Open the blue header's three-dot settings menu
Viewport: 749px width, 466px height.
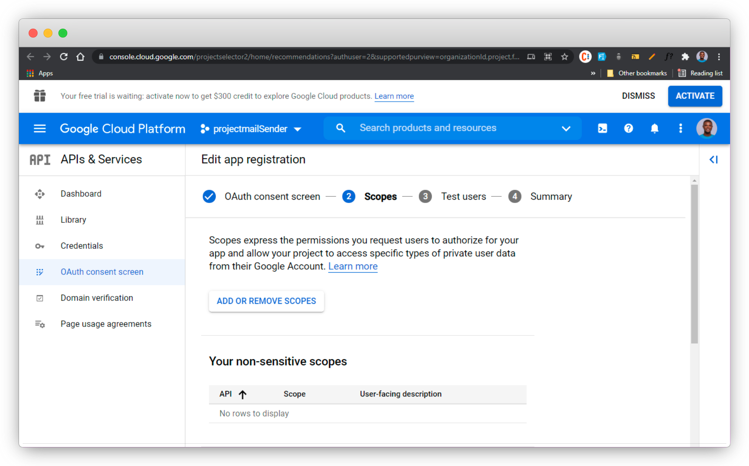click(681, 128)
